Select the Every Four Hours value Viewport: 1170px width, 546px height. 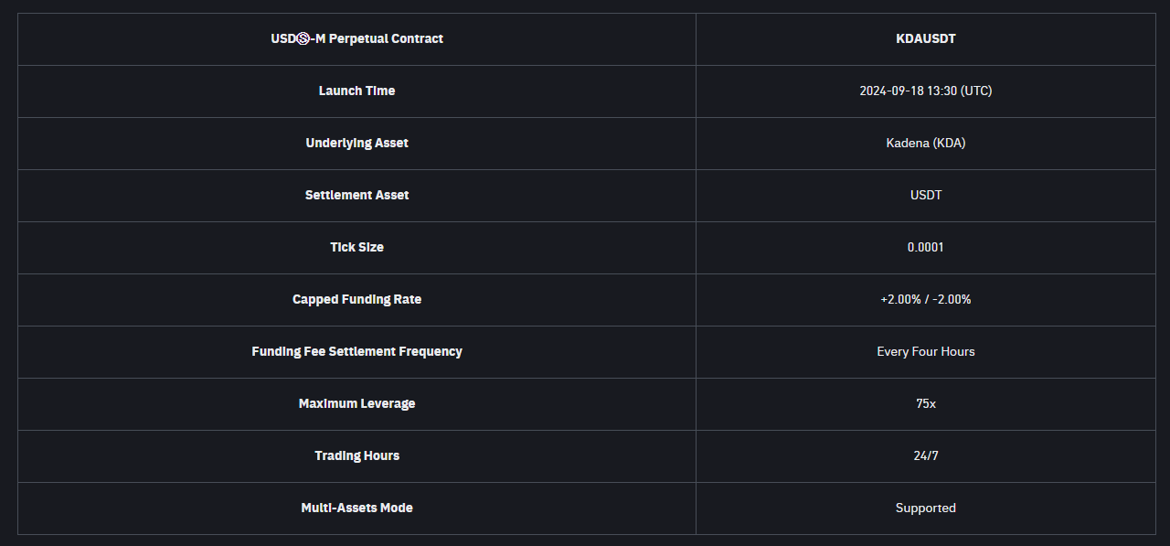coord(925,352)
